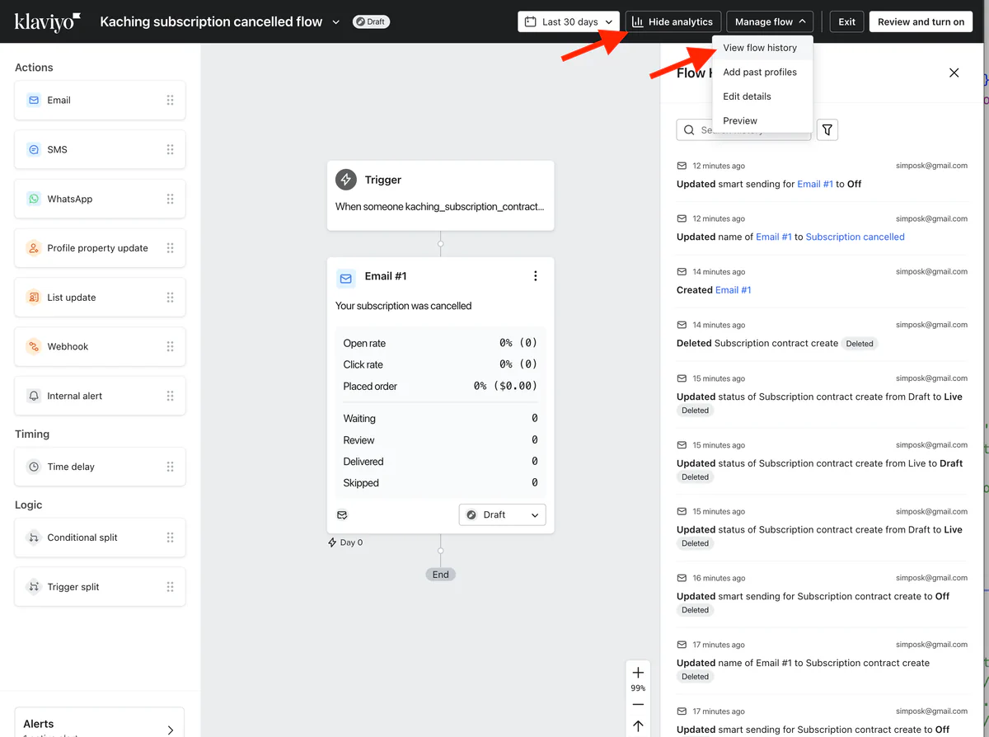The image size is (989, 737).
Task: Close the Flow history panel
Action: click(954, 73)
